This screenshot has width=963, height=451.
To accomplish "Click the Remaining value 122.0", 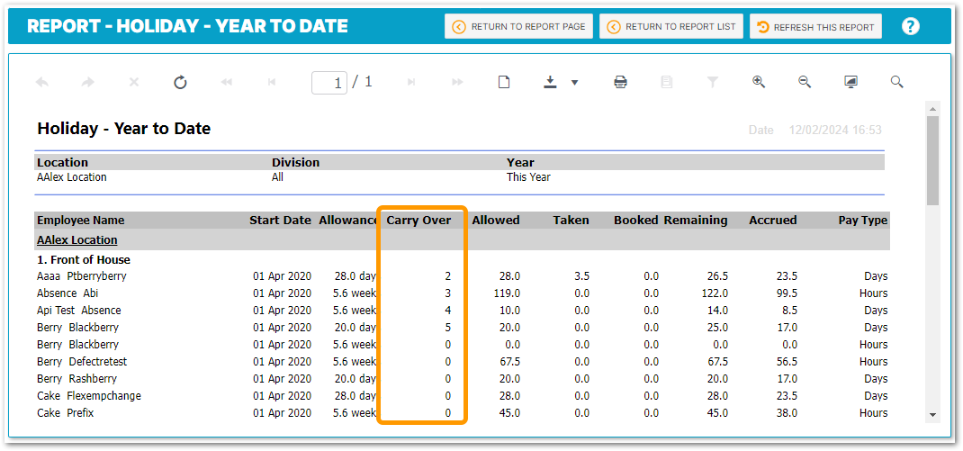I will pyautogui.click(x=715, y=293).
